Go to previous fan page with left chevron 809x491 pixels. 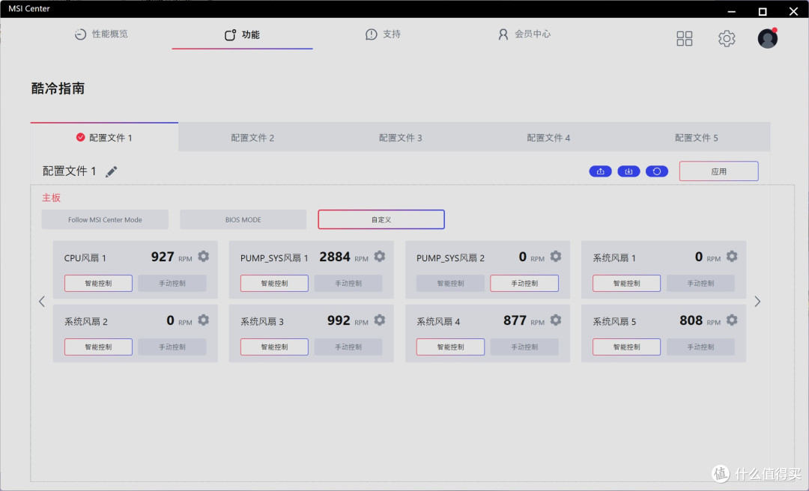[x=42, y=302]
